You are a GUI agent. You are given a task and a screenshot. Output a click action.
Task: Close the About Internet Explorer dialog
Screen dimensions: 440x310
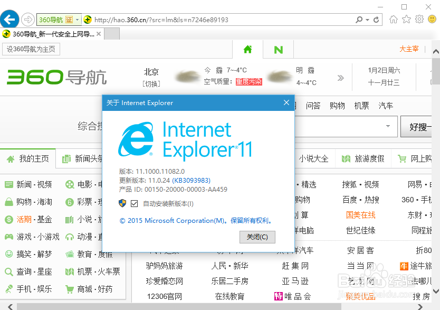point(286,102)
